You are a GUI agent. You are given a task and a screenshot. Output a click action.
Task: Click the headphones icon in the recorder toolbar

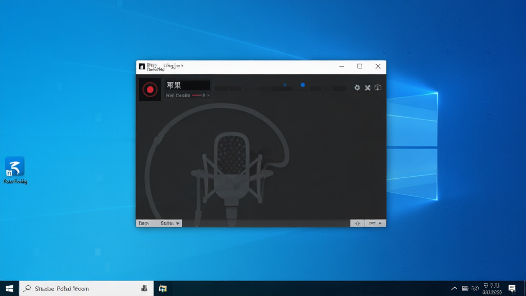(x=378, y=87)
